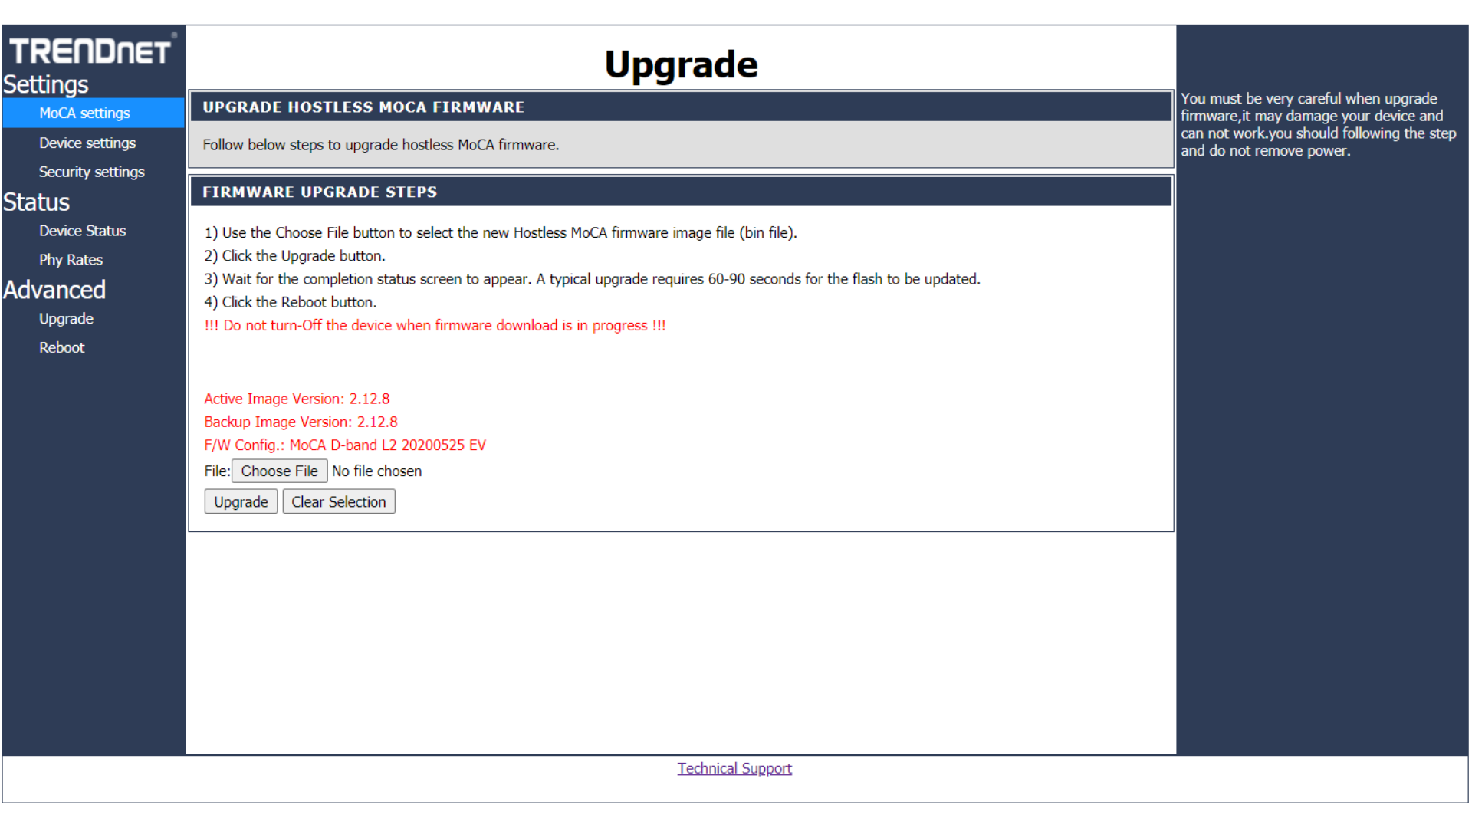Click the Active Image Version text
The height and width of the screenshot is (828, 1472).
[297, 399]
